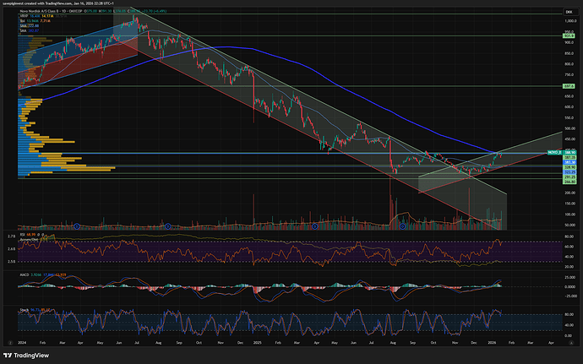The width and height of the screenshot is (583, 364).
Task: Expand the Stoch indicator legend
Action: point(25,310)
